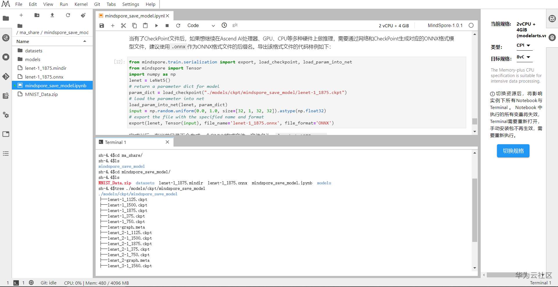Click the terminal scrollbar down arrow
The height and width of the screenshot is (287, 558).
tap(475, 268)
